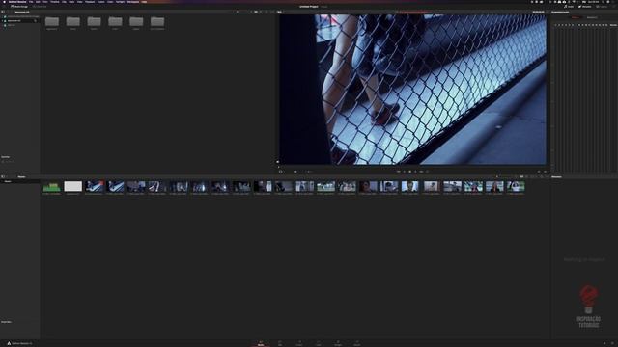This screenshot has height=347, width=618.
Task: Open the Edit menu
Action: [38, 2]
